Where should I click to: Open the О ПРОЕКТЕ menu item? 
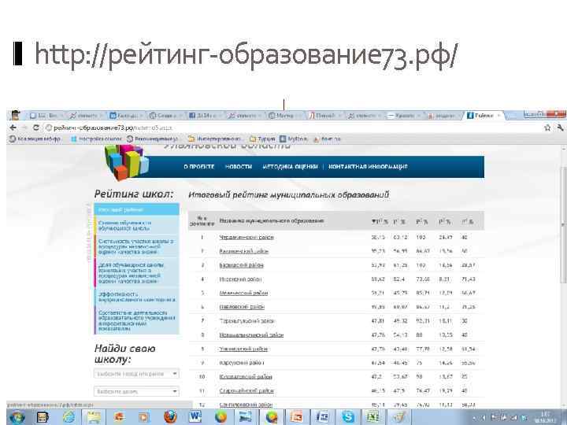[199, 167]
